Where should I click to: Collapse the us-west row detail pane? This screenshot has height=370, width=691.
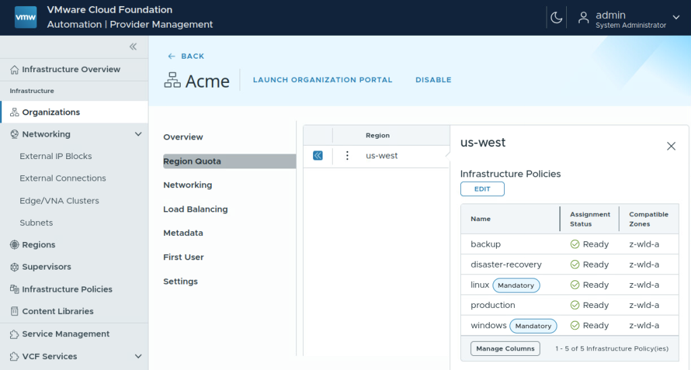318,155
